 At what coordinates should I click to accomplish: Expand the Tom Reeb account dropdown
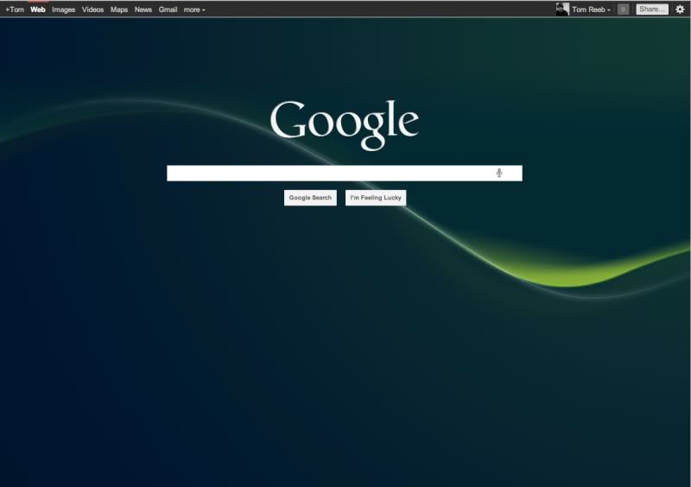pyautogui.click(x=591, y=9)
